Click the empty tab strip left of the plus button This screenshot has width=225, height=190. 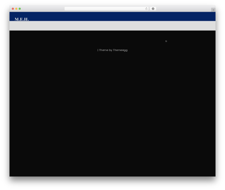click(x=184, y=9)
